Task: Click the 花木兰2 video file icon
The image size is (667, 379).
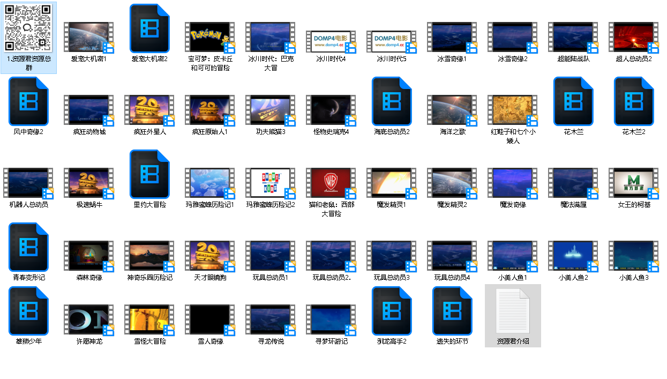Action: pyautogui.click(x=634, y=101)
